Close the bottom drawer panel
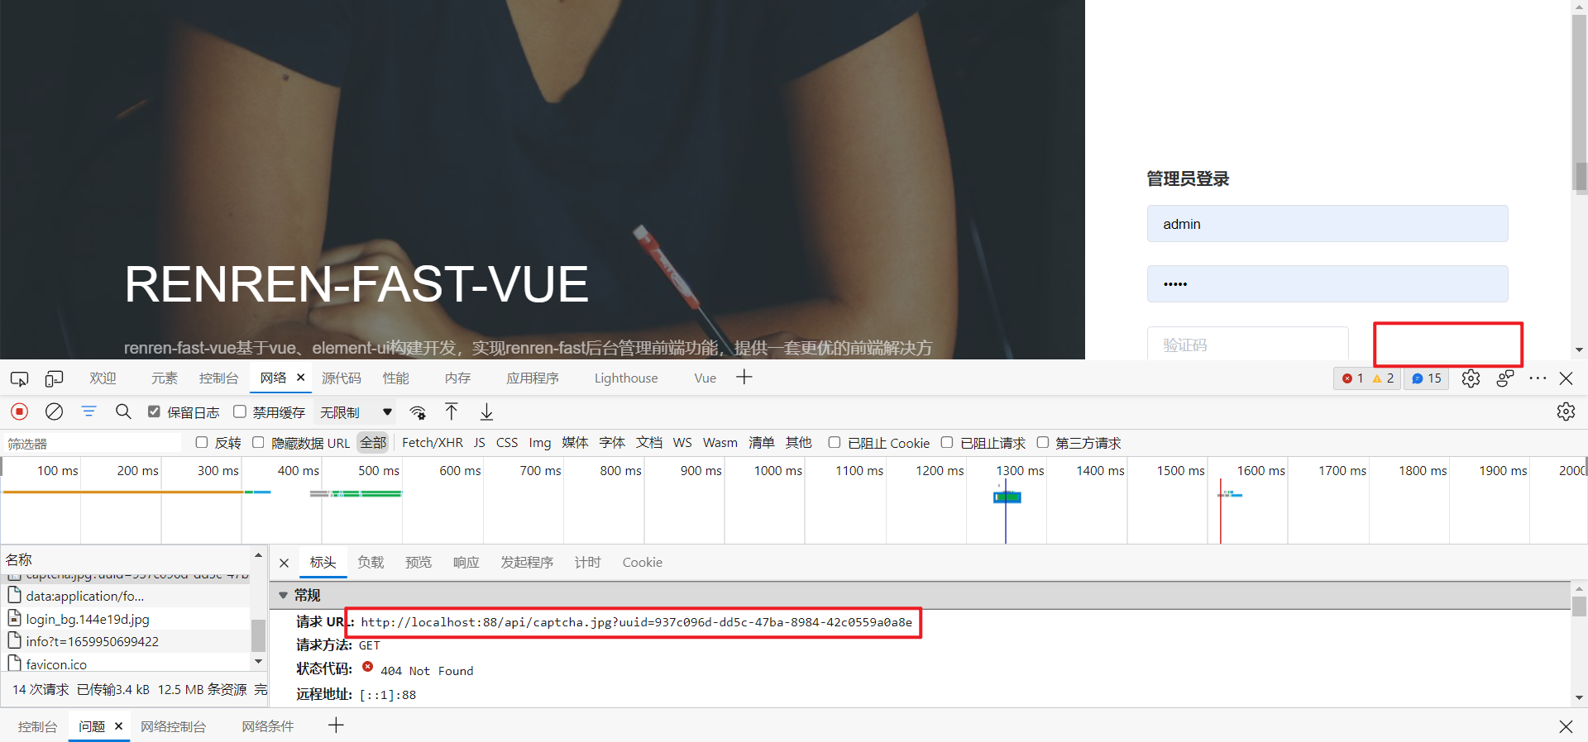 click(x=1566, y=726)
